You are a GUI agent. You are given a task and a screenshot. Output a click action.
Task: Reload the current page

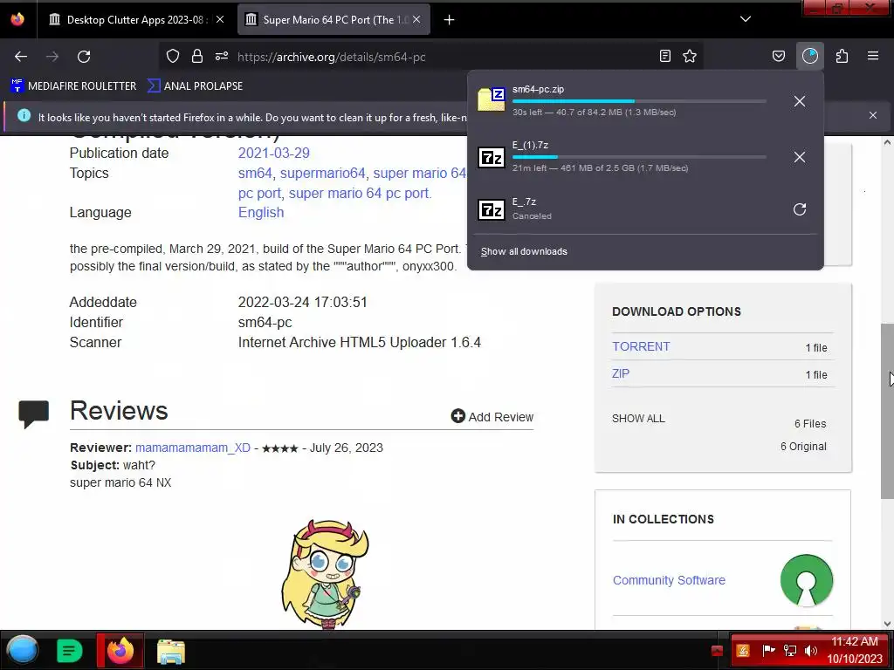tap(84, 57)
